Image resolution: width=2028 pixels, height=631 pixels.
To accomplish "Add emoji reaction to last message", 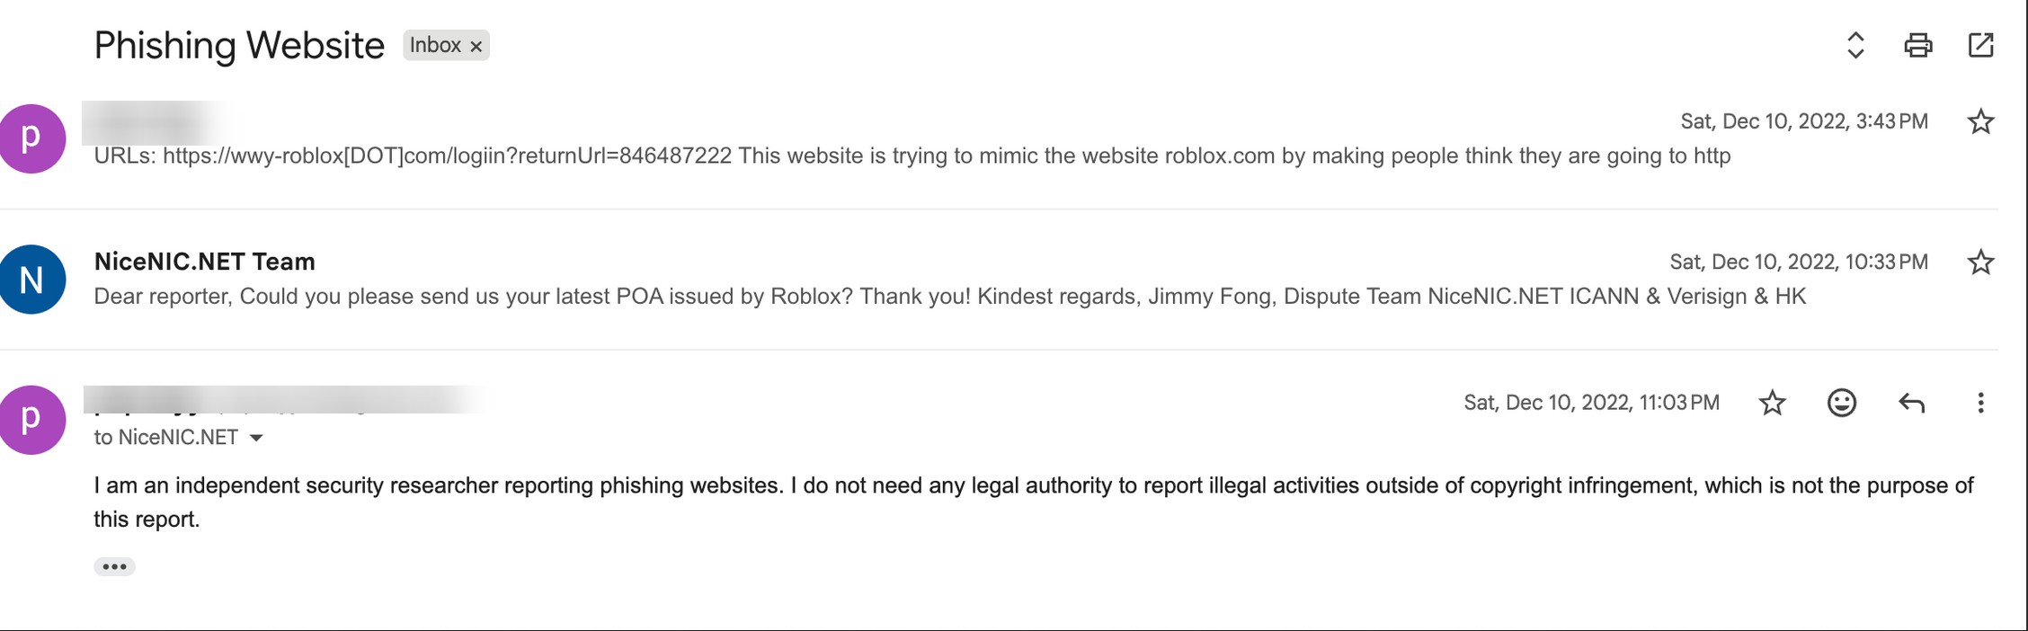I will coord(1841,403).
